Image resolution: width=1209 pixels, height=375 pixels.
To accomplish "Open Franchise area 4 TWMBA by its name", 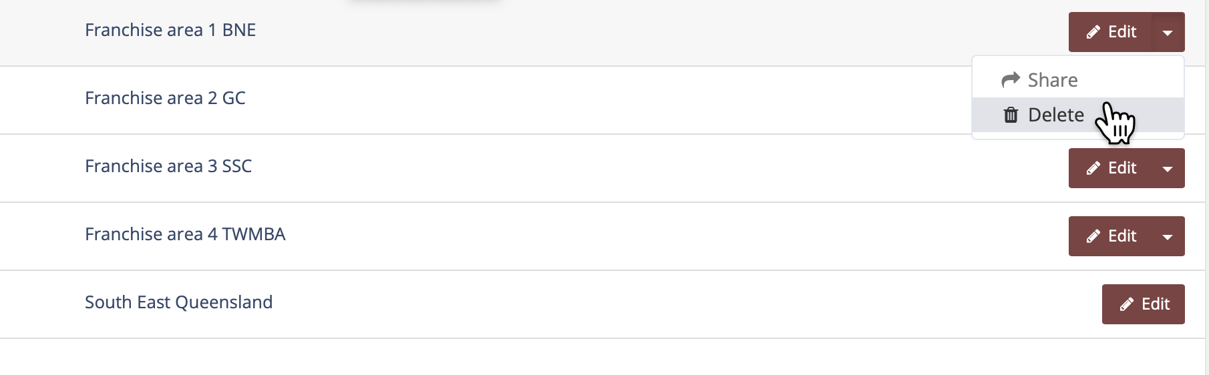I will [185, 234].
